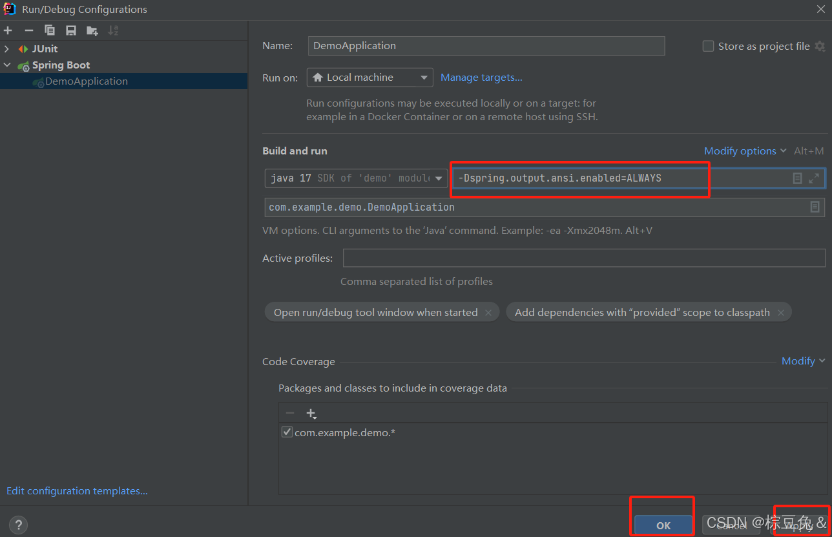Viewport: 832px width, 537px height.
Task: Enable Store as project file checkbox
Action: pos(708,46)
